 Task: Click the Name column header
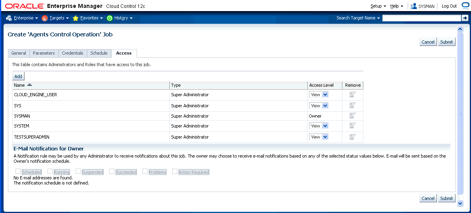coord(91,86)
